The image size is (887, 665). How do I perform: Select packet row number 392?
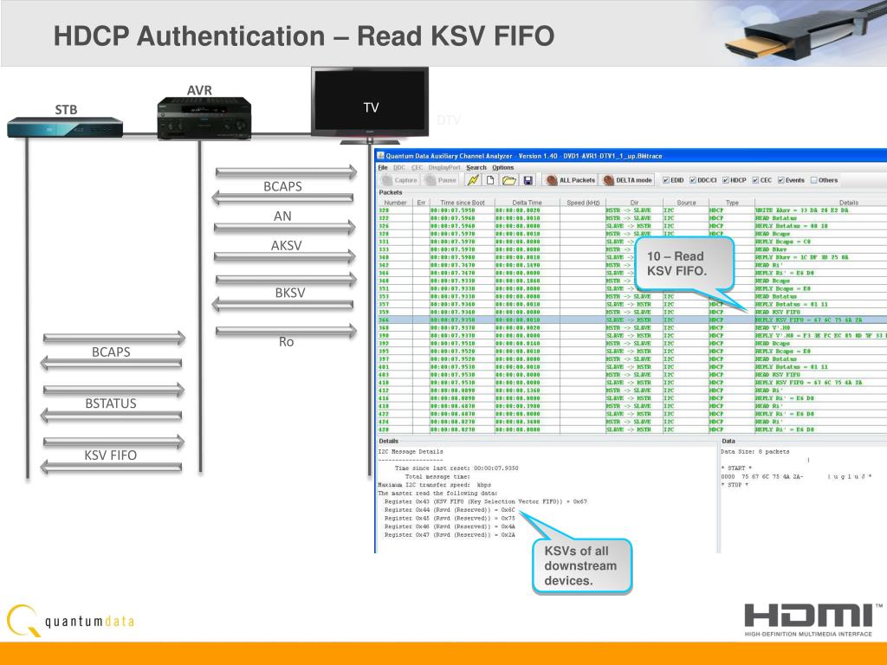(631, 343)
